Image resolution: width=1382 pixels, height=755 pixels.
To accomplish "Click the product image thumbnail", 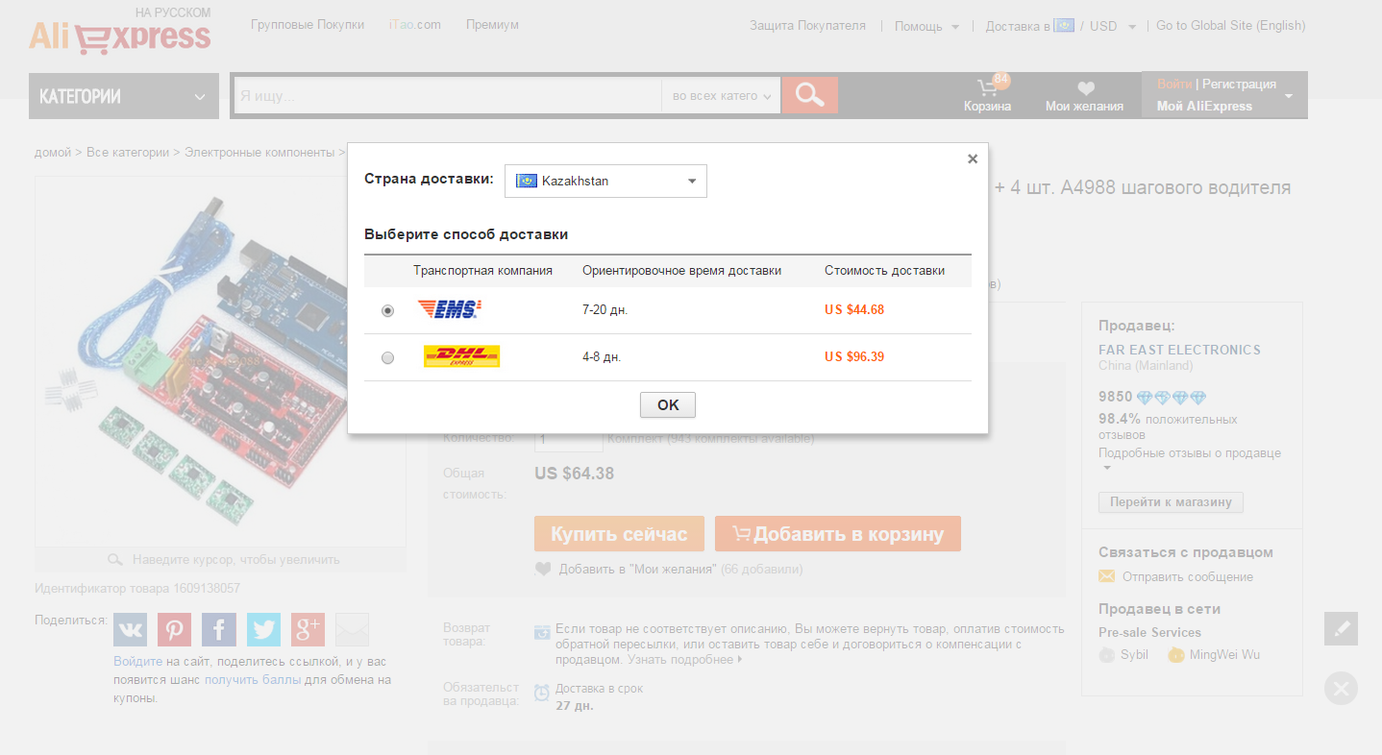I will click(x=220, y=361).
